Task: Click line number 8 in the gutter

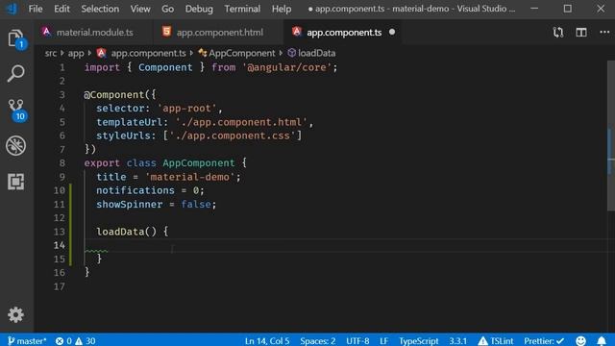Action: click(61, 162)
